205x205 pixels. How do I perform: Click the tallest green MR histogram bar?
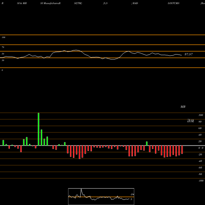[39, 129]
